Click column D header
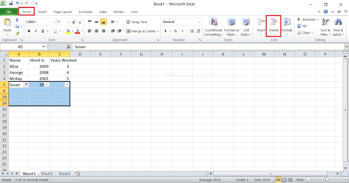Screen dimensions: 349x183 [x=80, y=54]
